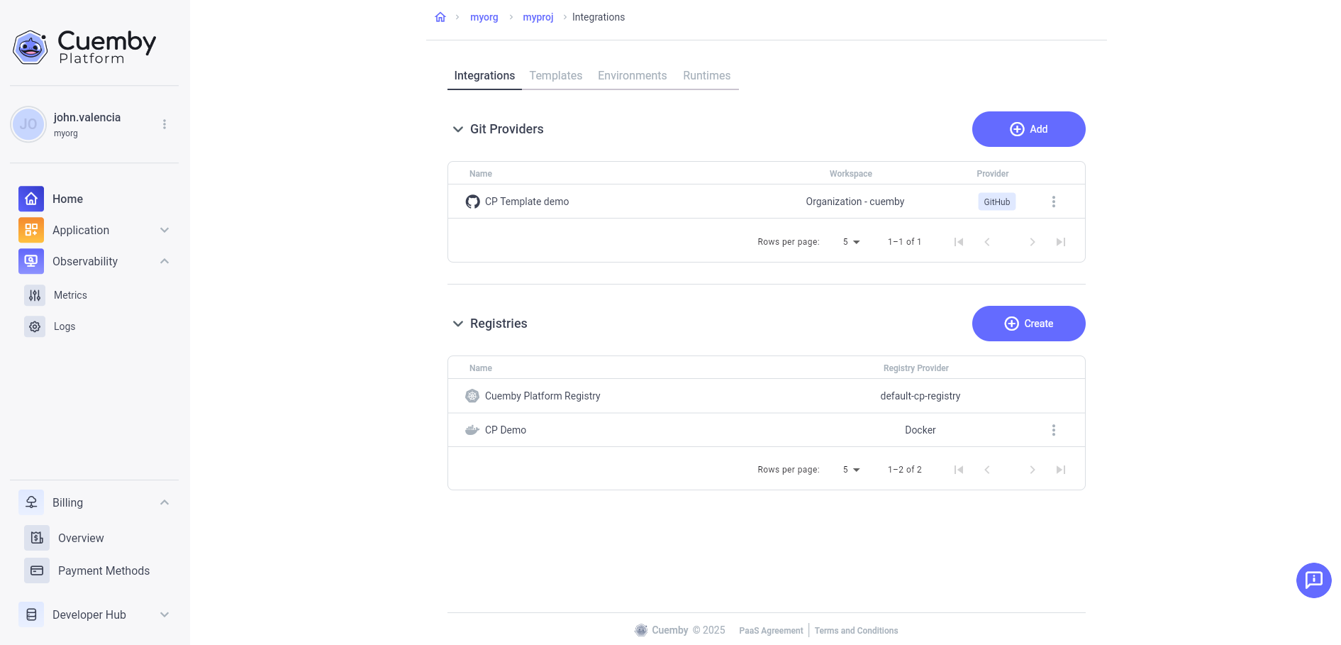
Task: Click the john.valencia user avatar
Action: [28, 123]
